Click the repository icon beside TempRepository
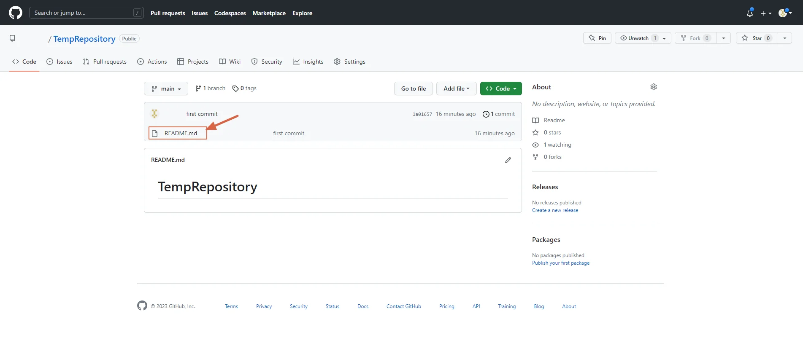The width and height of the screenshot is (803, 354). [12, 38]
